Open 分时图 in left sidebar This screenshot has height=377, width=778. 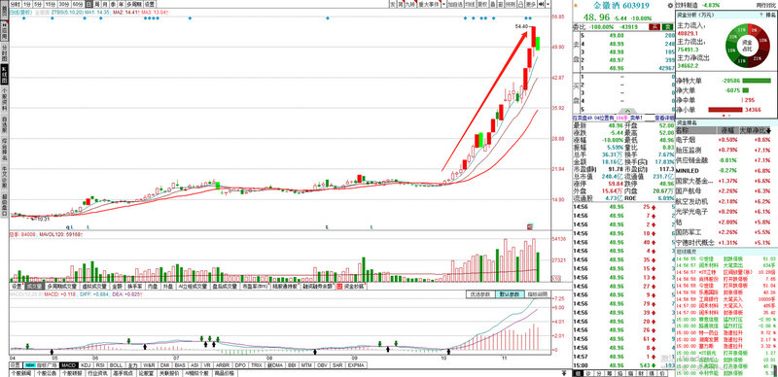click(5, 54)
